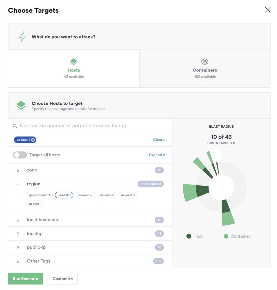Select the ap-southeast-1 region tag

pyautogui.click(x=39, y=195)
